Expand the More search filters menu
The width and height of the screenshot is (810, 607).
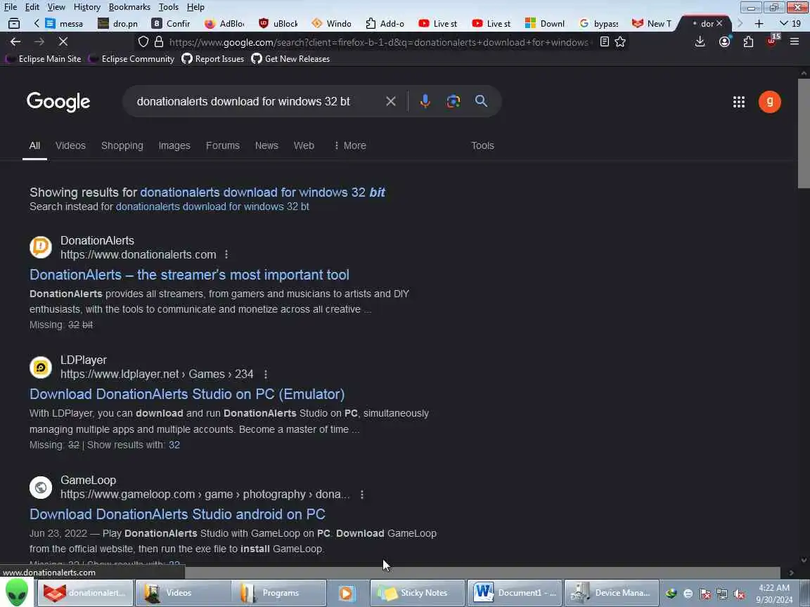click(x=349, y=145)
